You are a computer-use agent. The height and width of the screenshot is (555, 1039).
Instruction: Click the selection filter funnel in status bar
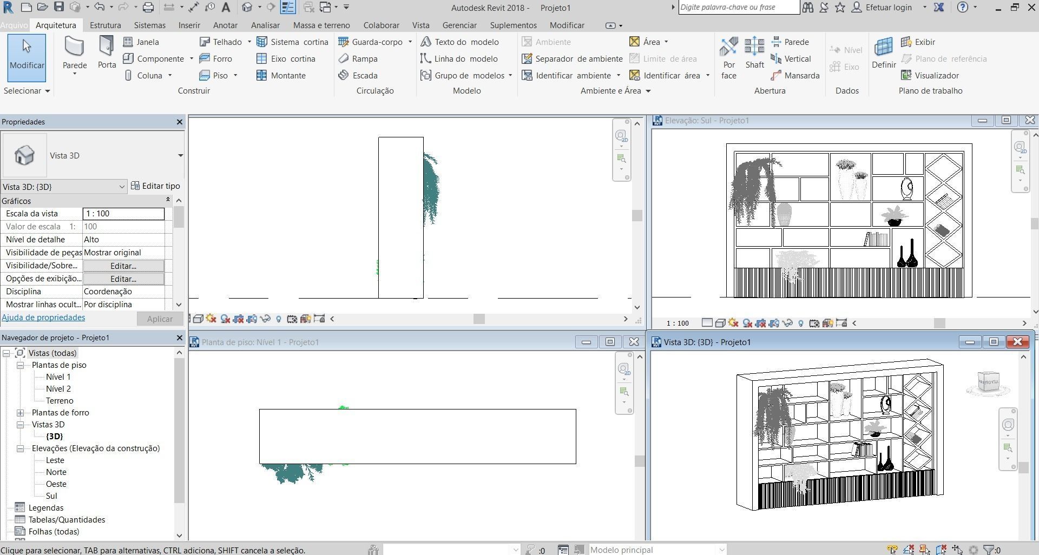(x=988, y=550)
